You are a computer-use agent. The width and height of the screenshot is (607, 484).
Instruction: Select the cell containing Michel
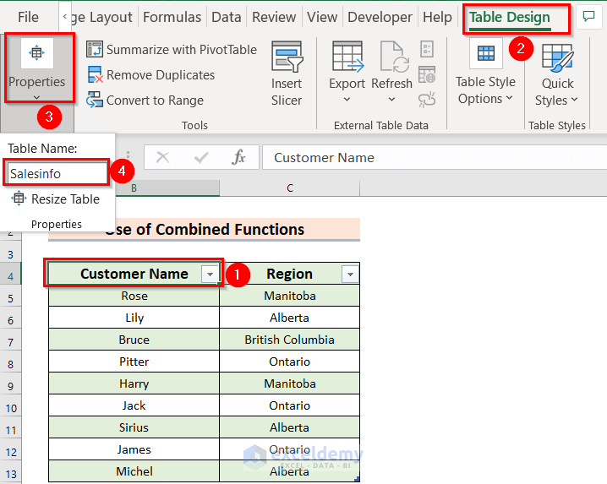(134, 471)
